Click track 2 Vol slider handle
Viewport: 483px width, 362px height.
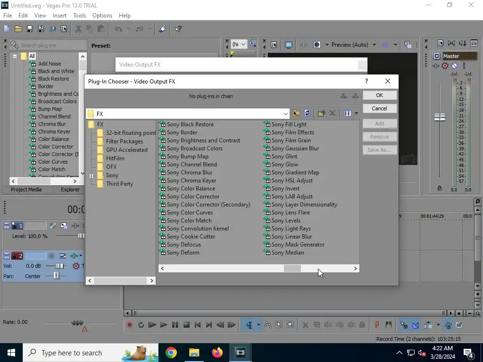click(60, 266)
